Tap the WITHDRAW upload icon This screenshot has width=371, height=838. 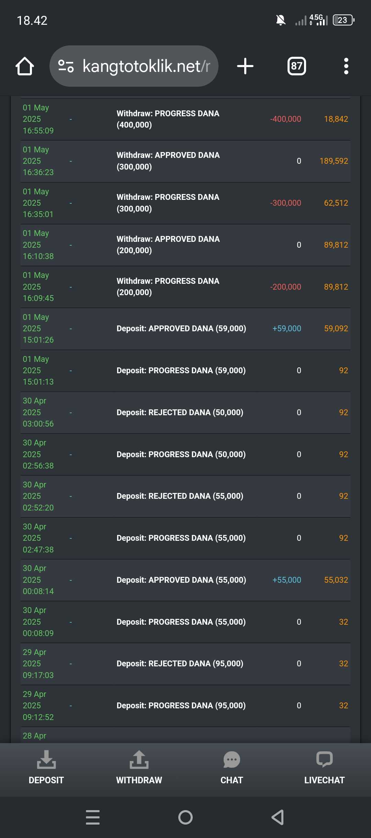(139, 760)
